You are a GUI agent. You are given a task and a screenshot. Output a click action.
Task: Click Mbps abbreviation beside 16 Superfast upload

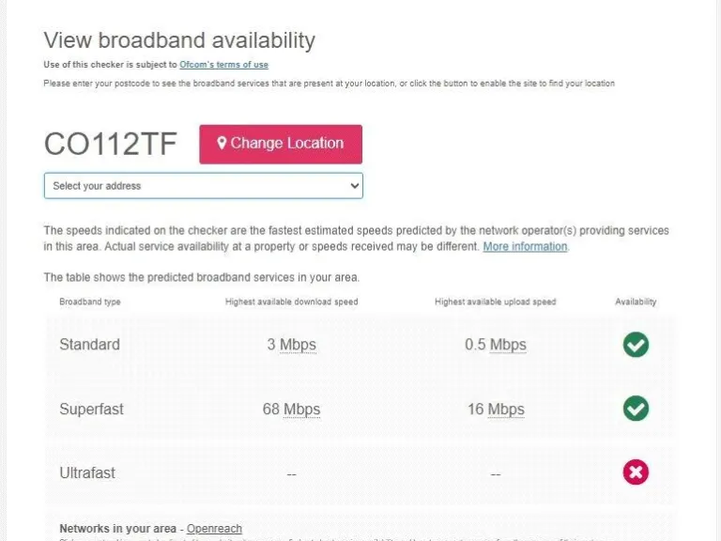tap(506, 410)
